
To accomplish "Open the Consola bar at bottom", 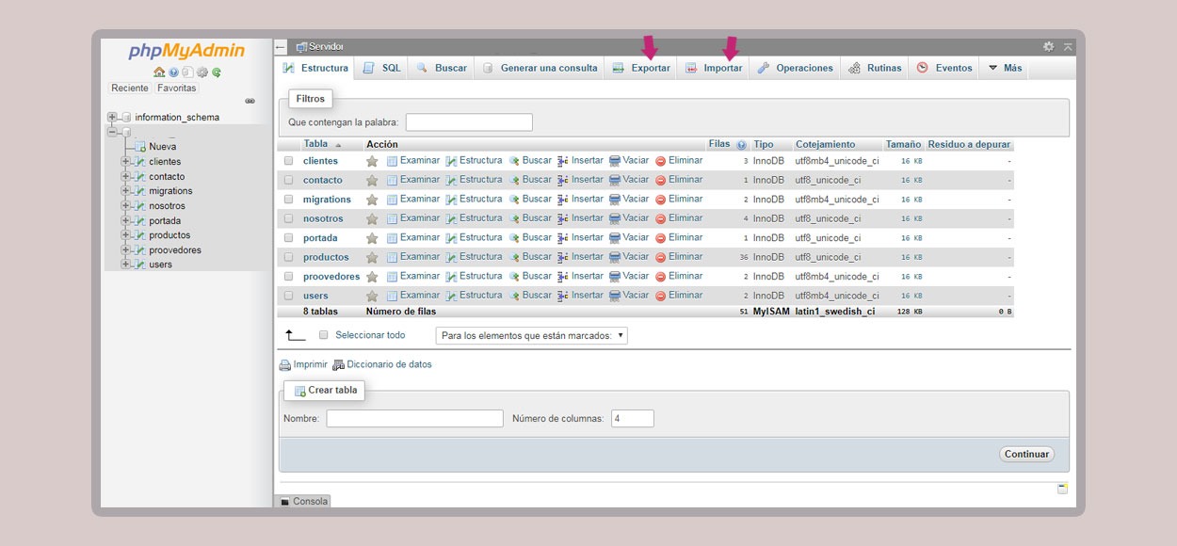I will 303,502.
